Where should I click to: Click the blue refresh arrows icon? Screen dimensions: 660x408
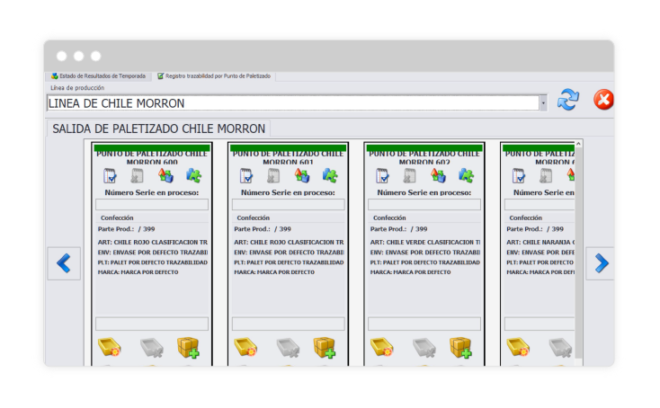point(568,100)
